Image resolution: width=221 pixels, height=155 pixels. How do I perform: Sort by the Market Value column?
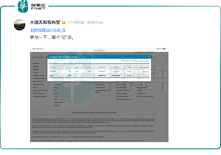[102, 67]
